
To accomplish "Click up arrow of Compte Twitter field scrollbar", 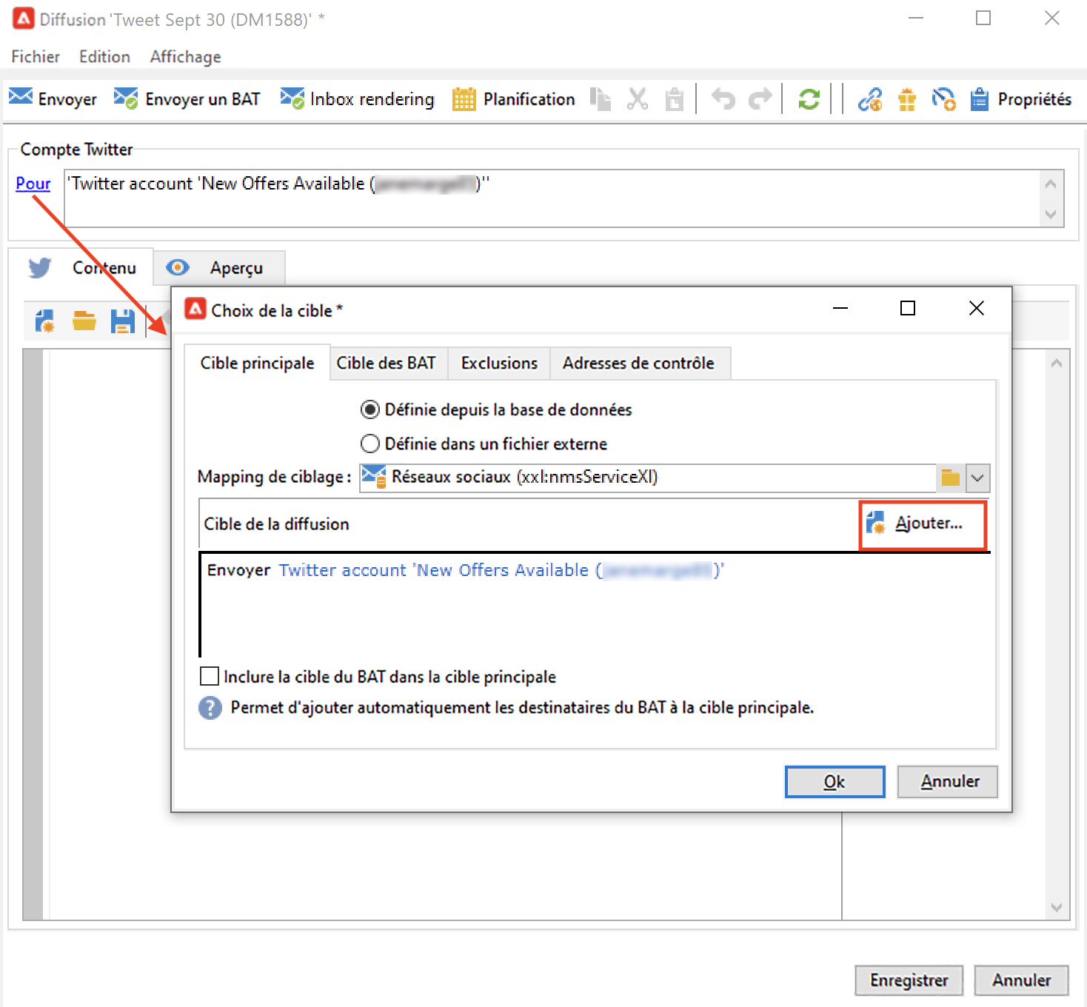I will 1050,184.
